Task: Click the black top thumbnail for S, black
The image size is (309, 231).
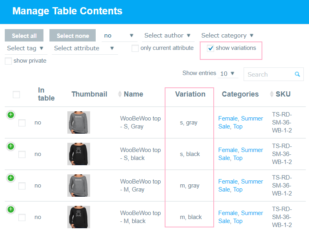Action: click(79, 154)
